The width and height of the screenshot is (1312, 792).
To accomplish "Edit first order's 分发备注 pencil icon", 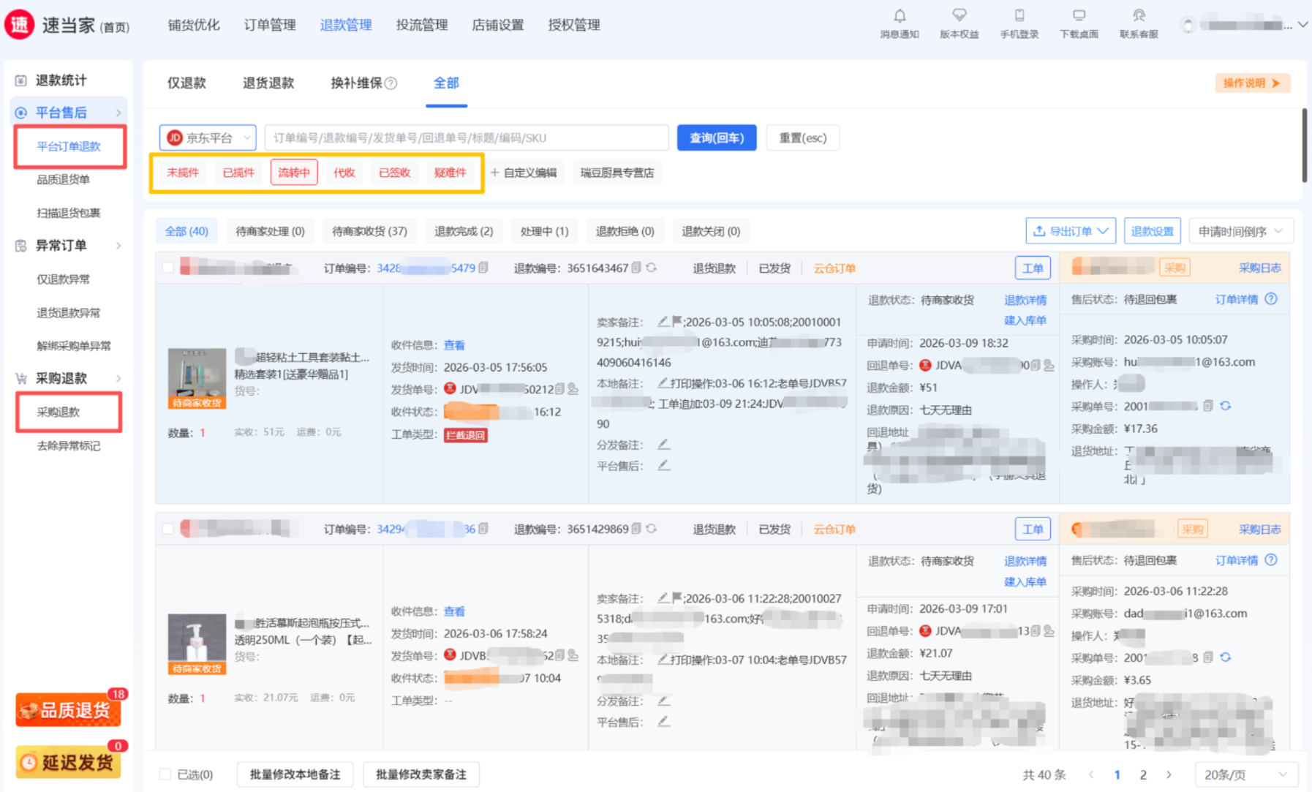I will [x=663, y=445].
